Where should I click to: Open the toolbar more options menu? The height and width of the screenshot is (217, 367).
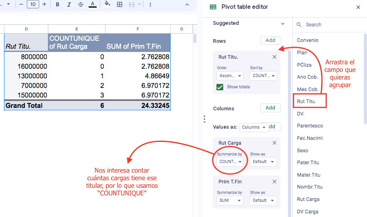pyautogui.click(x=150, y=4)
